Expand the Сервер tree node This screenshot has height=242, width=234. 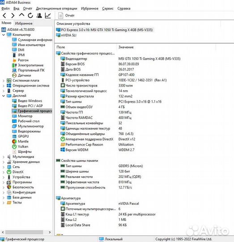tap(4, 91)
